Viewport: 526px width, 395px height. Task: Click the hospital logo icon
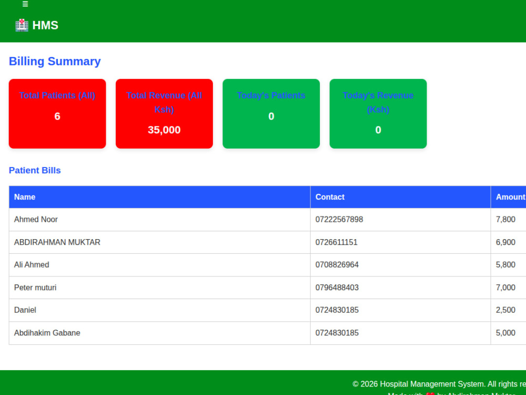[22, 25]
